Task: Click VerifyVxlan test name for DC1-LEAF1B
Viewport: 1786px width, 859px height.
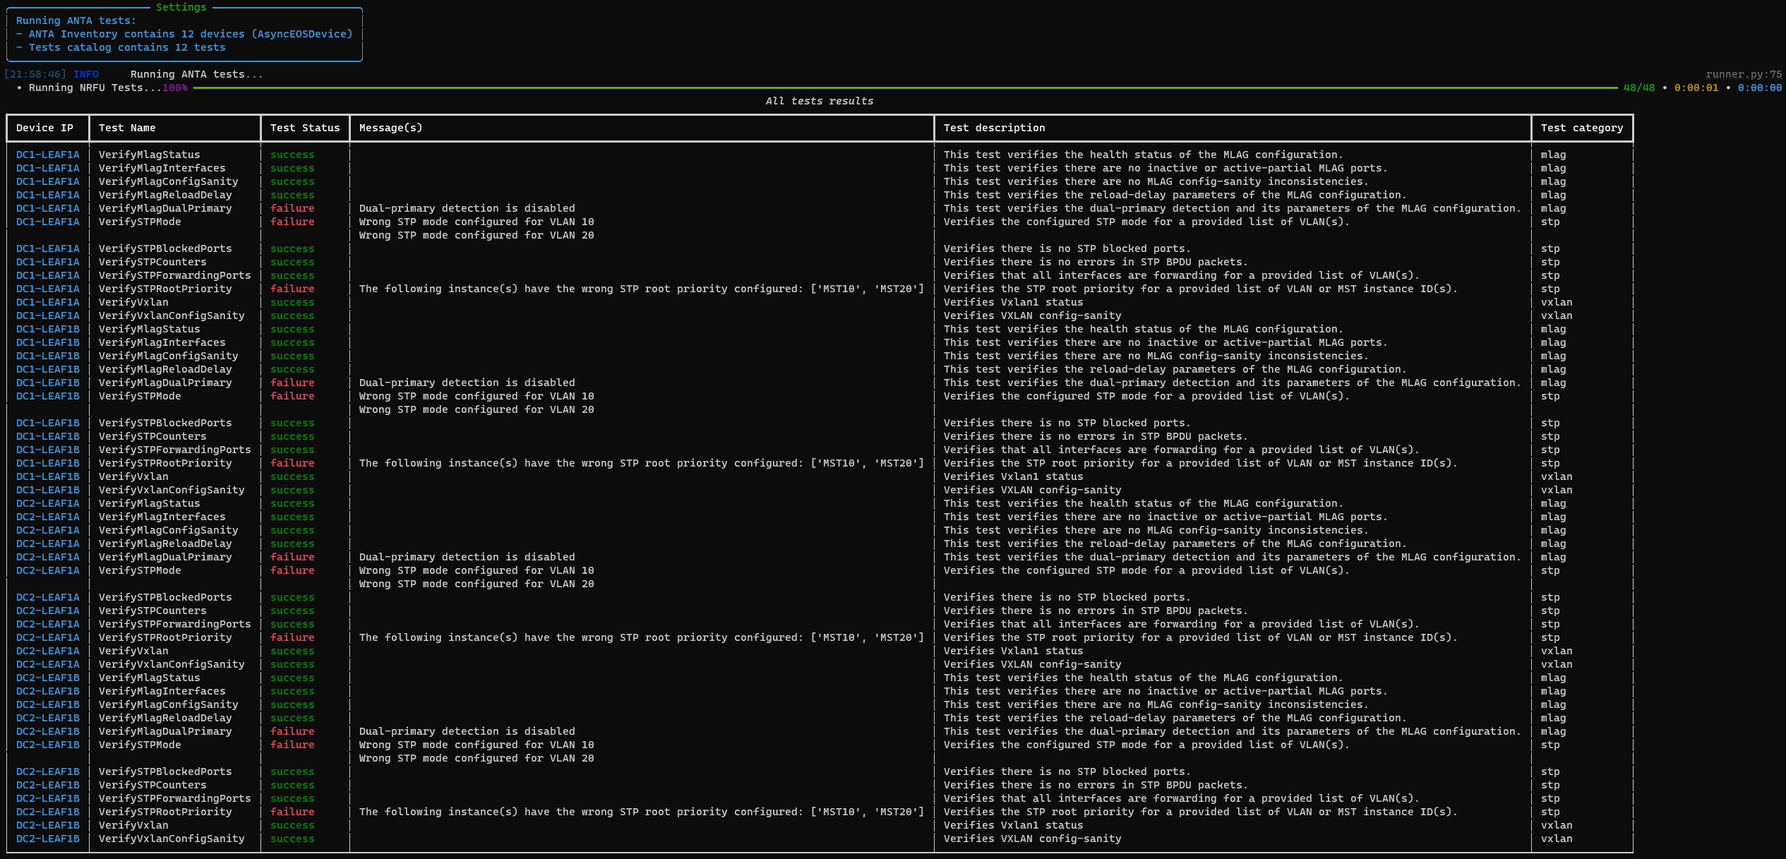Action: 133,476
